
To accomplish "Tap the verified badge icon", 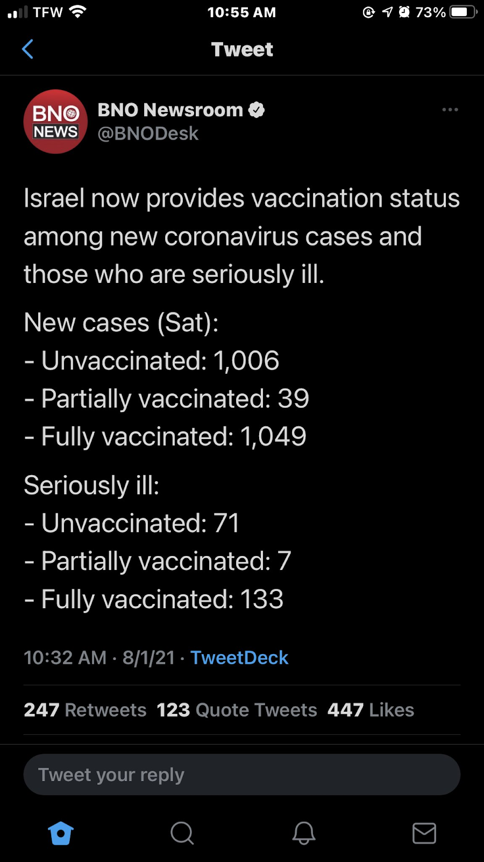I will 257,110.
